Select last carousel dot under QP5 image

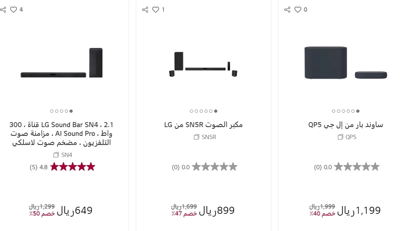(x=358, y=111)
